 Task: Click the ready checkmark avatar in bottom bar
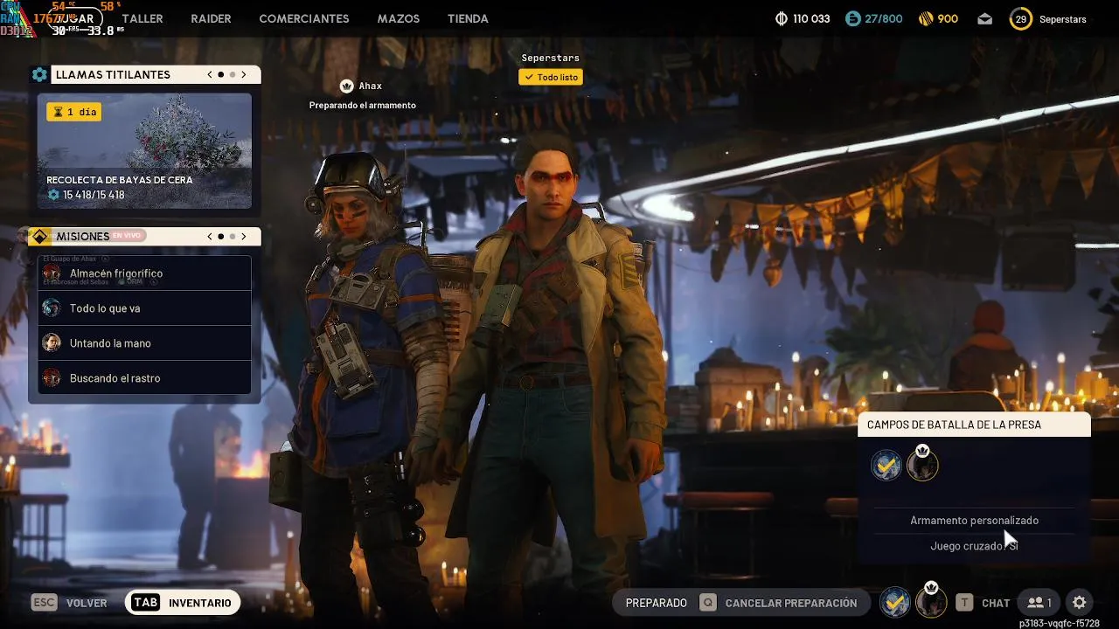point(894,602)
